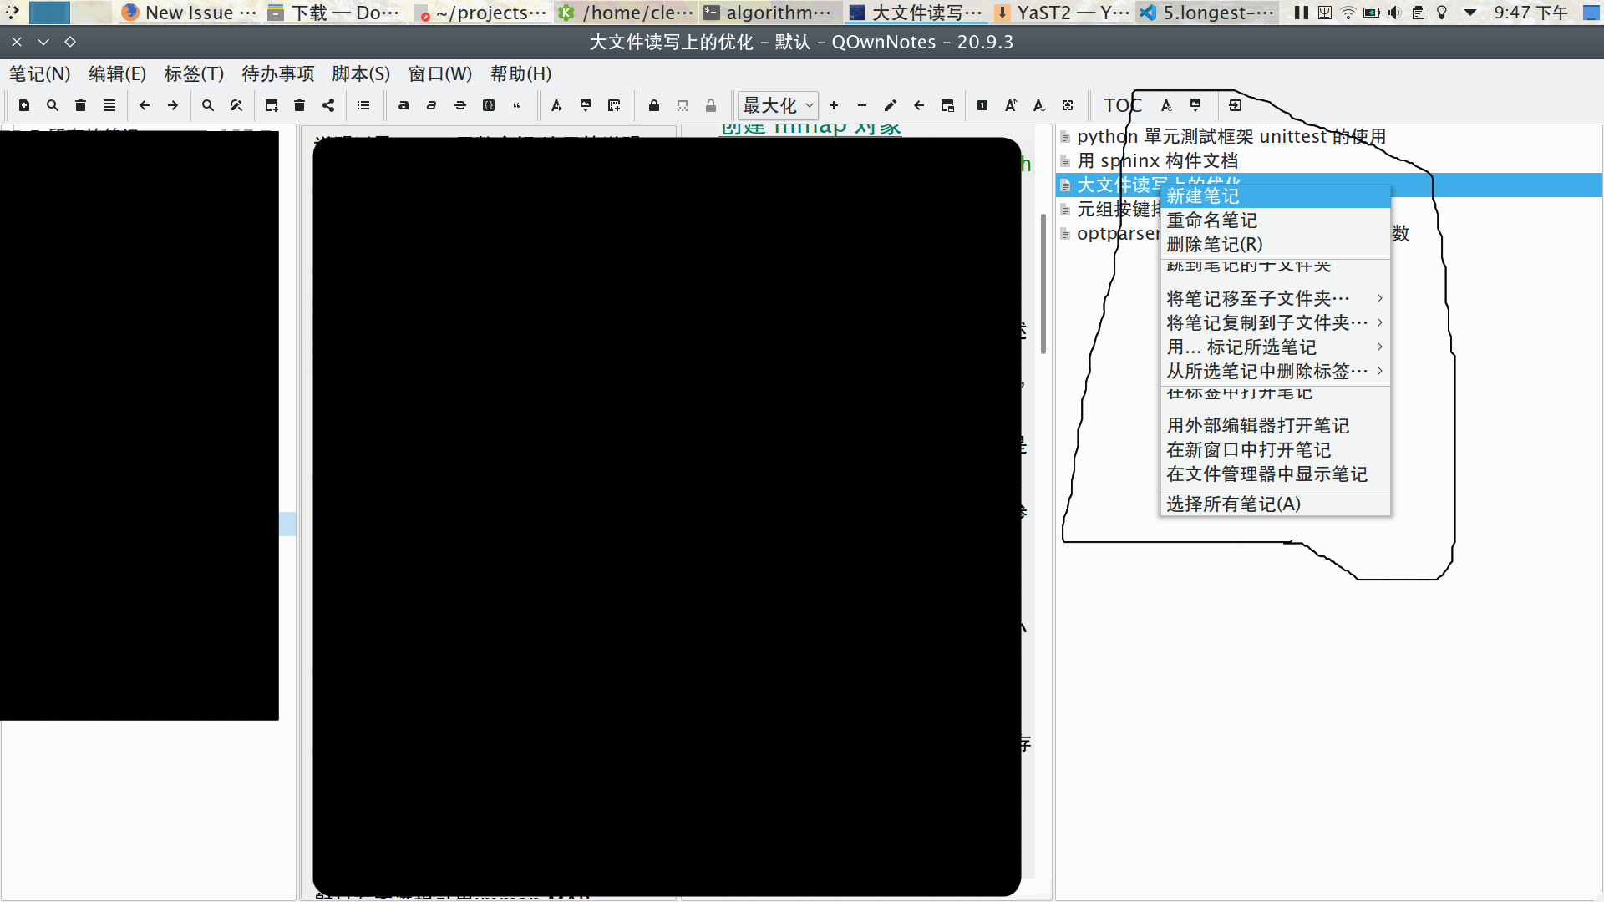Choose 在文件管理器中显示笔记 menu entry
Screen dimensions: 1604x902
coord(1275,474)
